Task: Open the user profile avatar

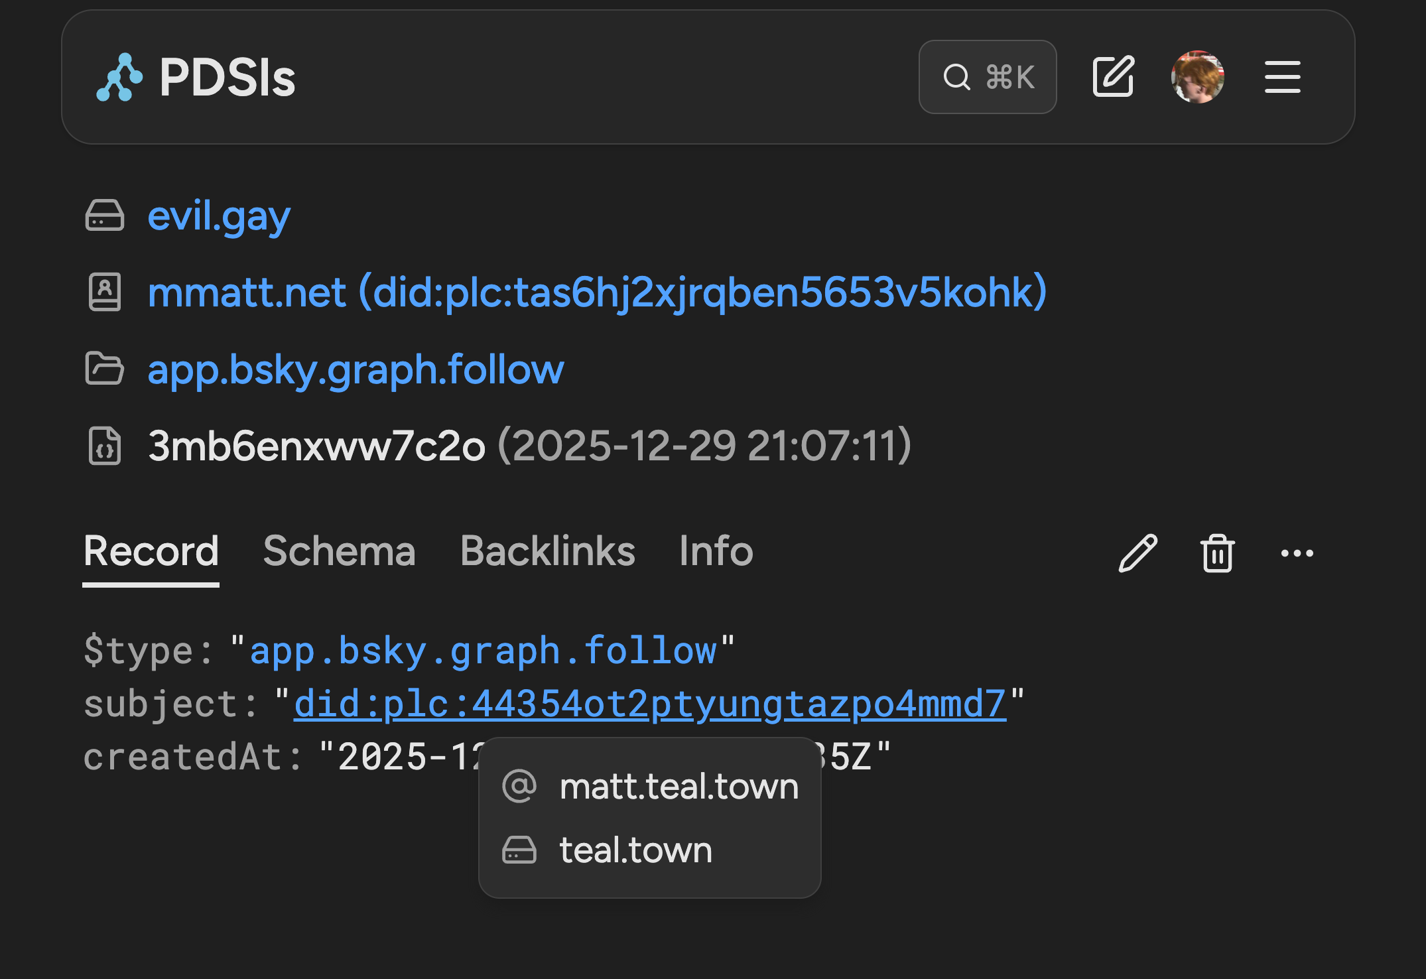Action: click(x=1197, y=77)
